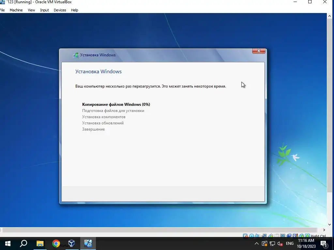Image resolution: width=334 pixels, height=250 pixels.
Task: Open the Input menu
Action: 44,10
